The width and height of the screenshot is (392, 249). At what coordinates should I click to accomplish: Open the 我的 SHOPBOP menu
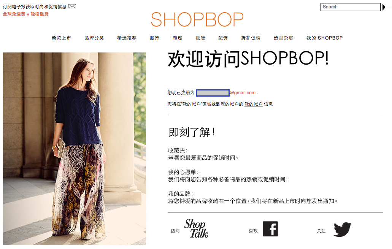[324, 38]
